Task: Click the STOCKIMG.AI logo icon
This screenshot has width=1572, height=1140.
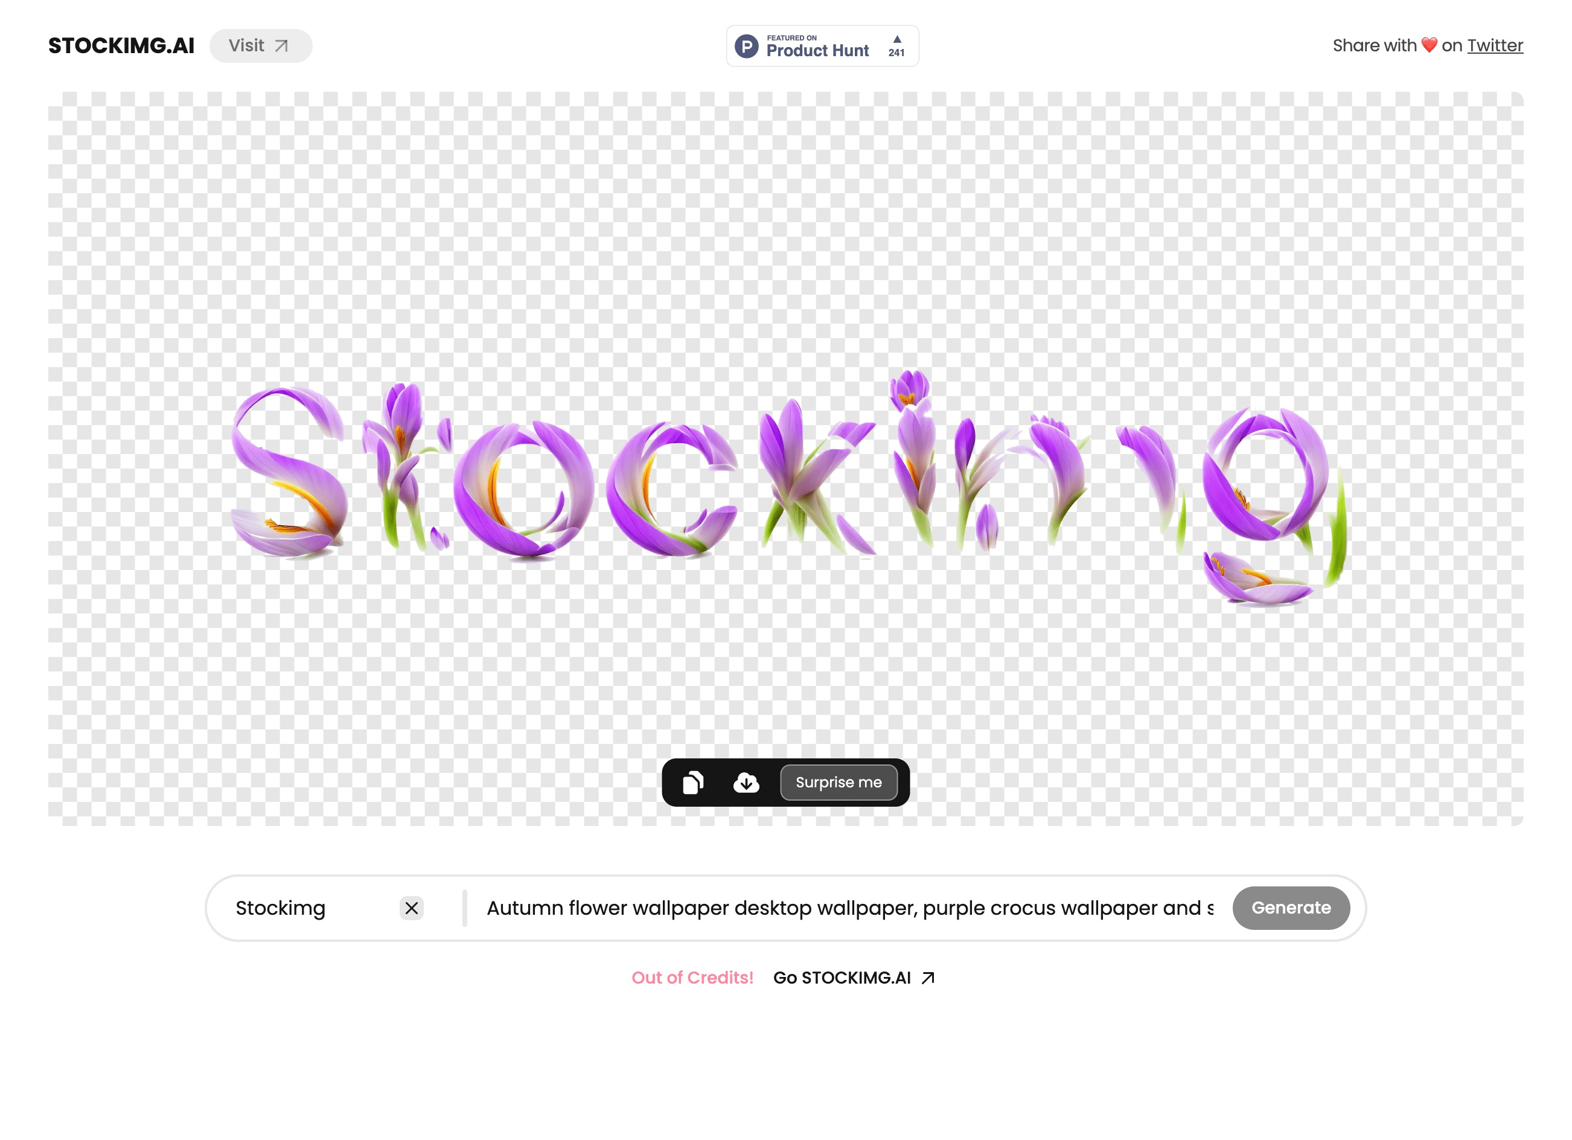Action: [121, 45]
